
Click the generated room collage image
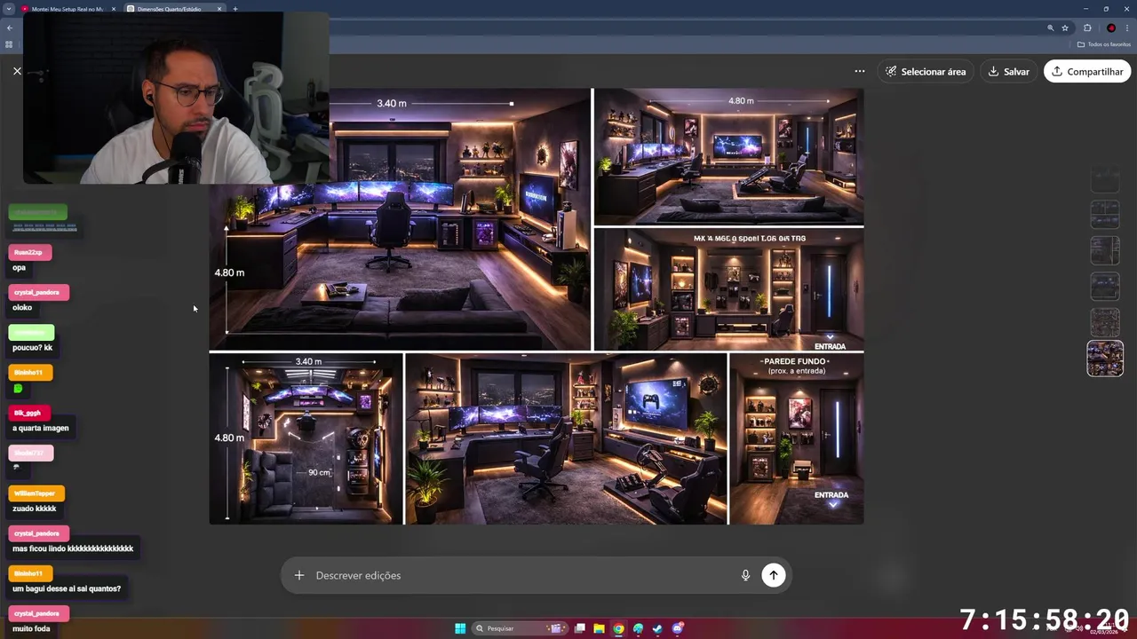pos(537,306)
